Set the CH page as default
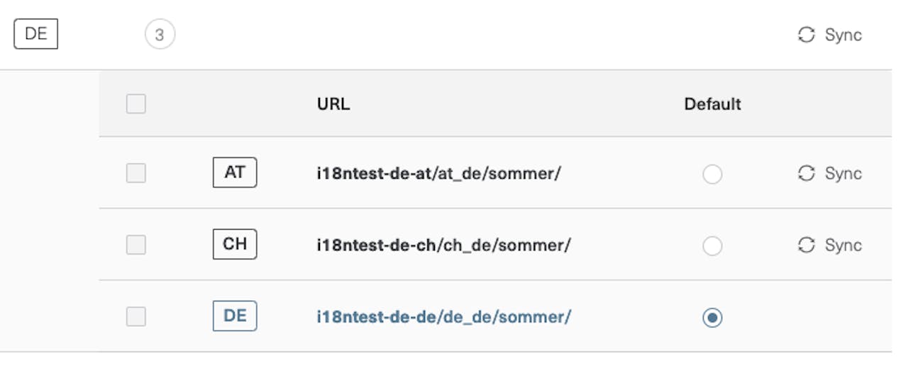908x366 pixels. pyautogui.click(x=712, y=245)
